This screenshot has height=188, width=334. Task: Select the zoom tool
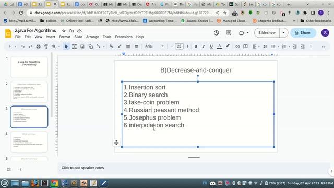[54, 46]
